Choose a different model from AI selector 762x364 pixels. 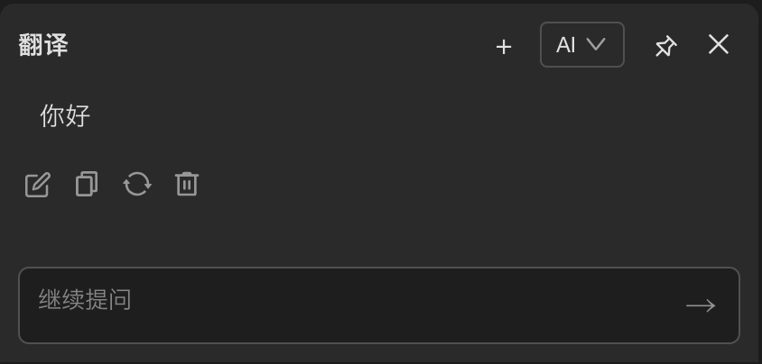(581, 45)
